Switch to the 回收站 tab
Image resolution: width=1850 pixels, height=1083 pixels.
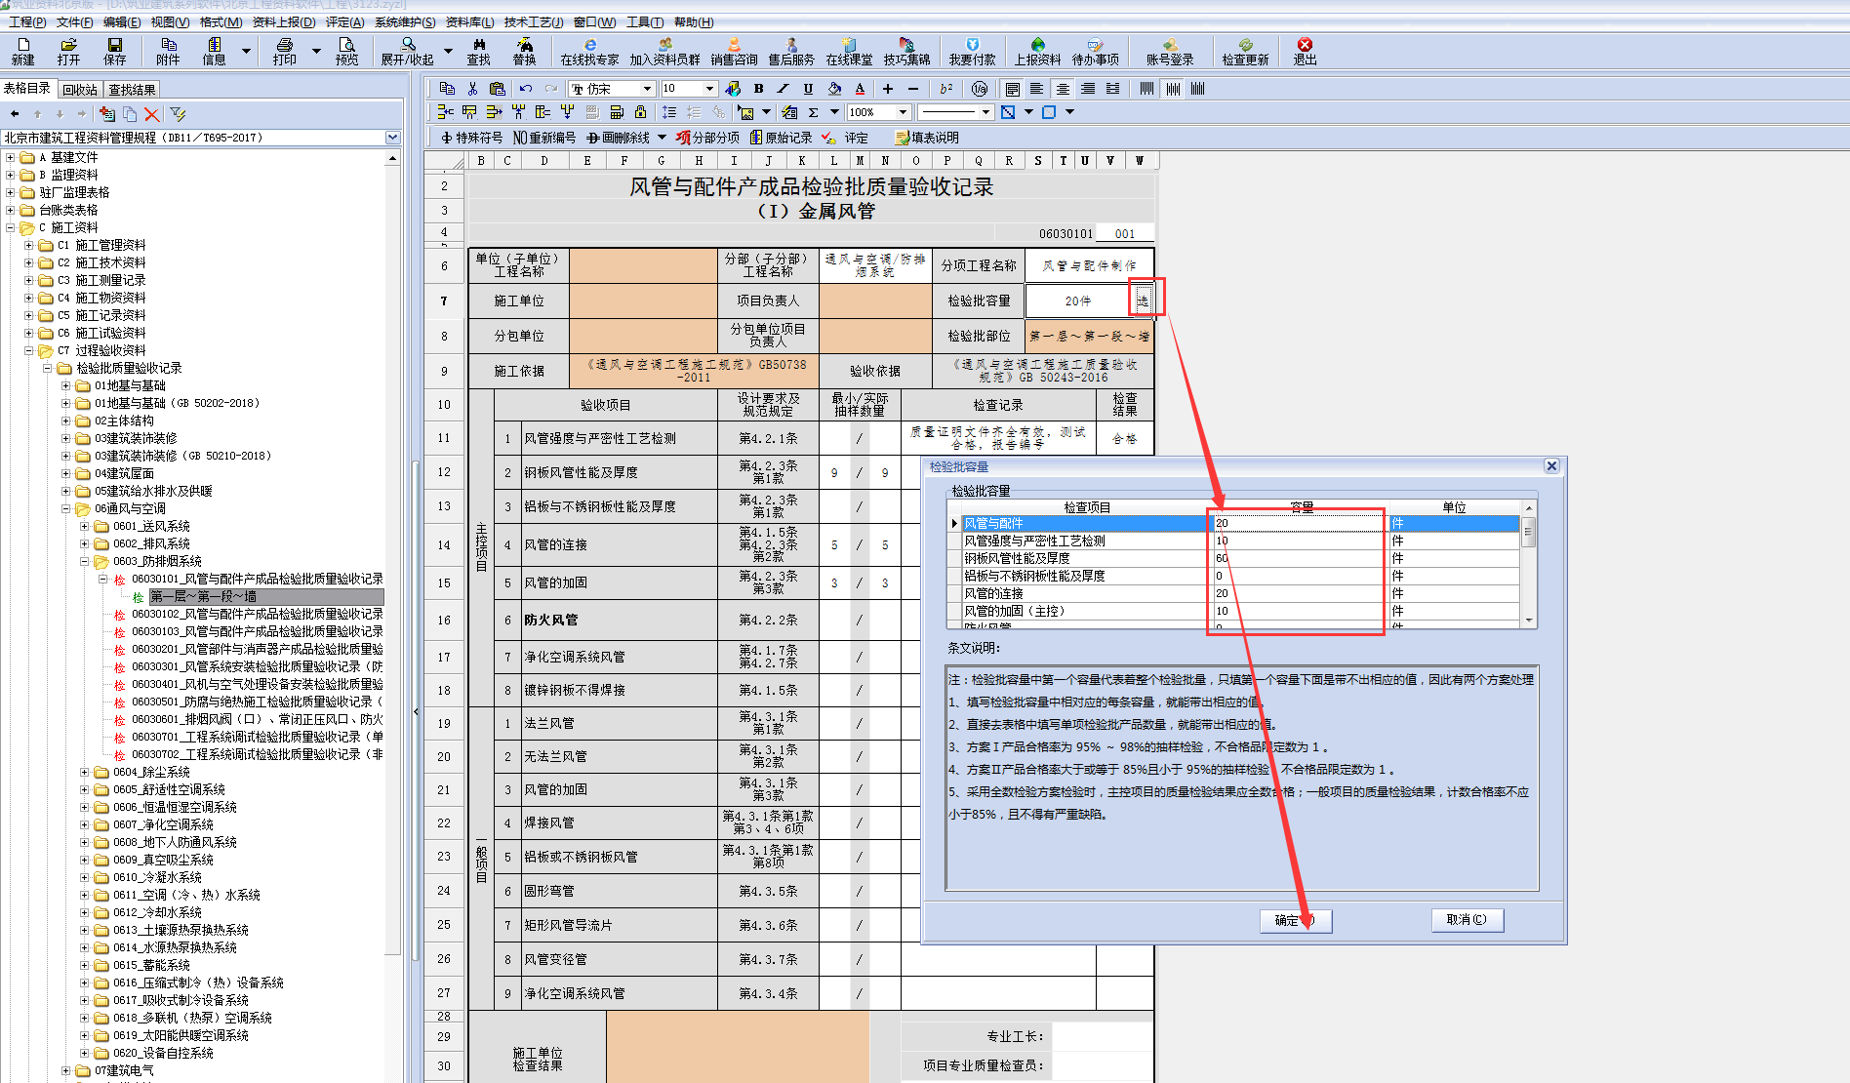[x=80, y=90]
